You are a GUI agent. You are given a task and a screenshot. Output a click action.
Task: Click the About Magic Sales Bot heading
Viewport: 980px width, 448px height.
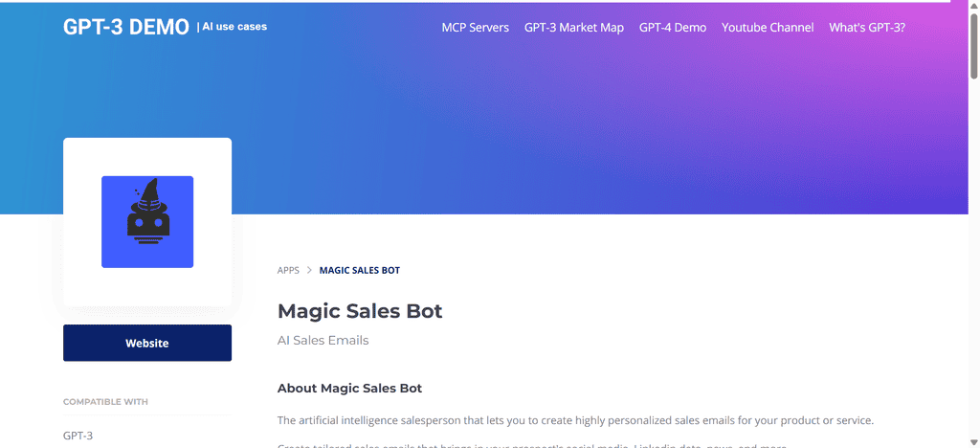(x=350, y=389)
